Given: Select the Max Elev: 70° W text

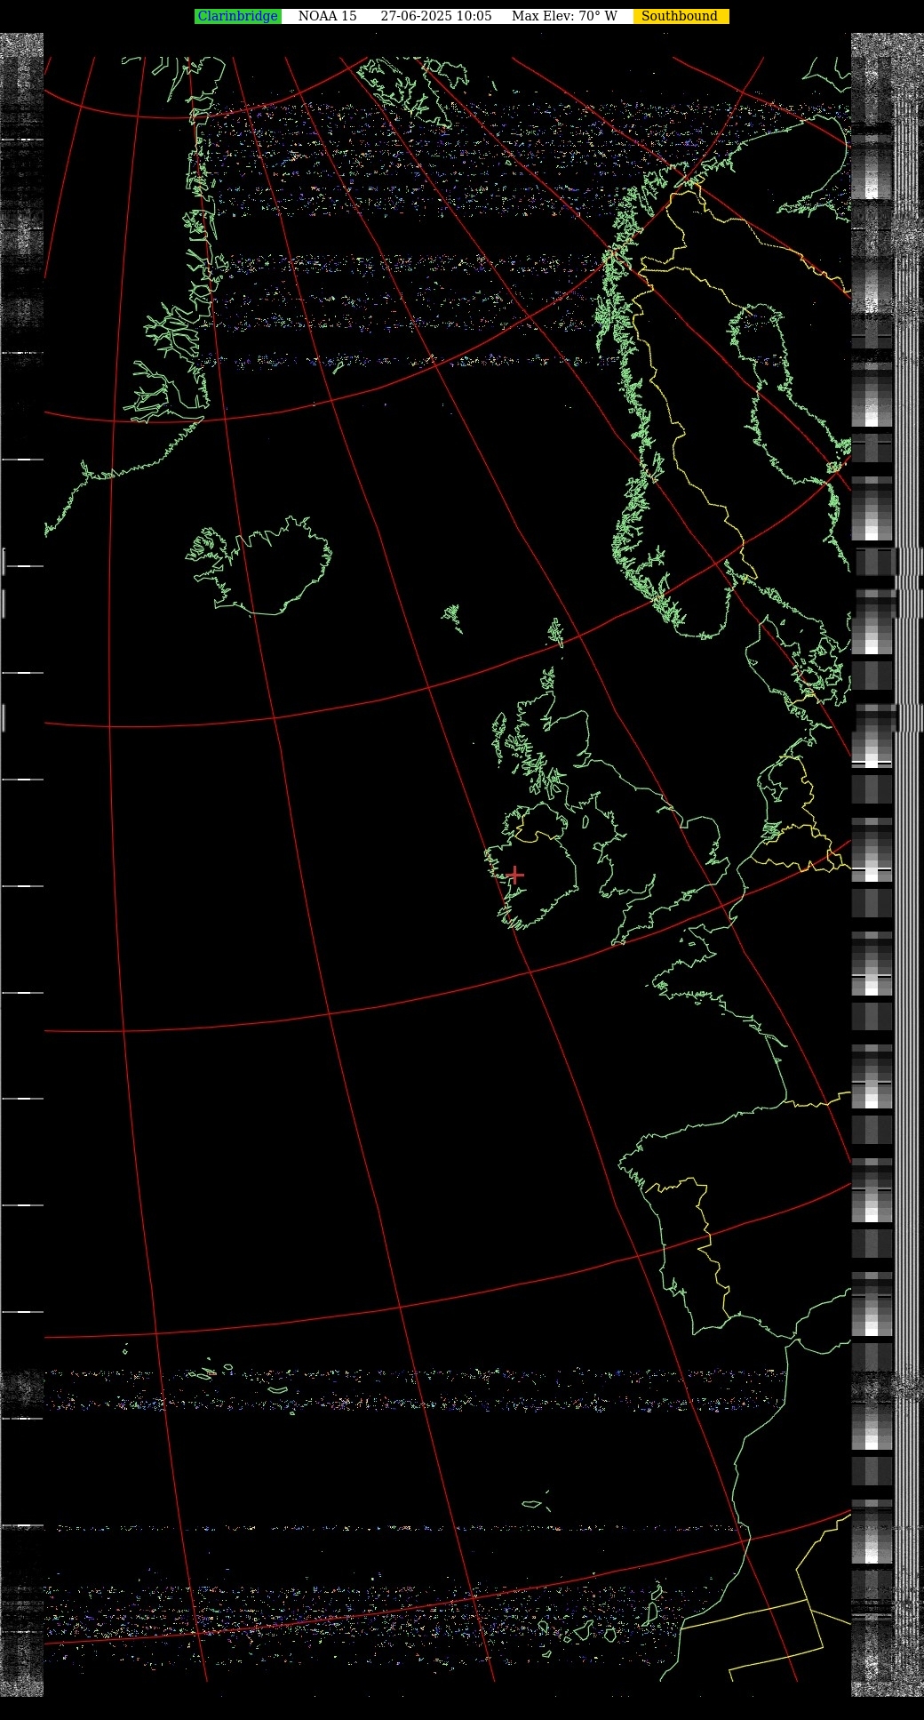Looking at the screenshot, I should click(x=564, y=16).
